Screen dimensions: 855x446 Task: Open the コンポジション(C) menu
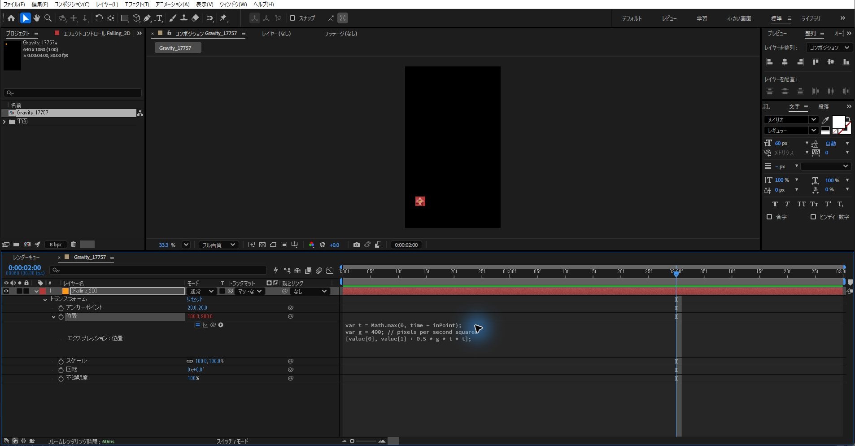72,4
